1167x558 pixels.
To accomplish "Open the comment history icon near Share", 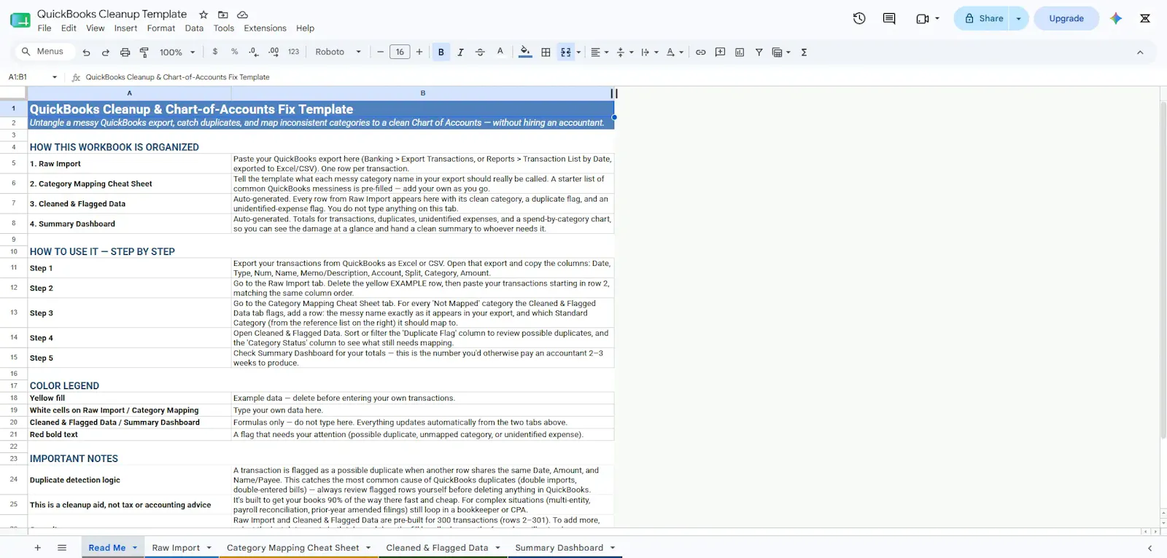I will (889, 18).
